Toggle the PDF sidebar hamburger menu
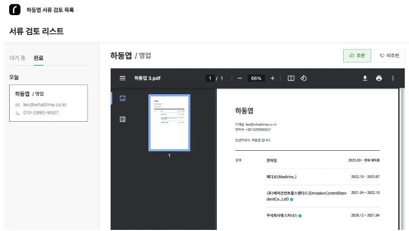The width and height of the screenshot is (409, 231). point(122,78)
